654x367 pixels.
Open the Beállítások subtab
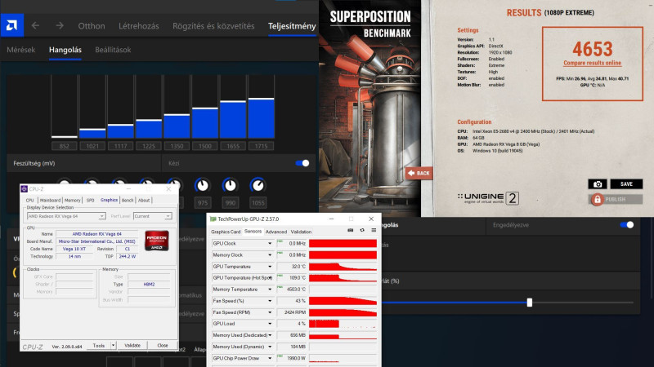point(113,50)
